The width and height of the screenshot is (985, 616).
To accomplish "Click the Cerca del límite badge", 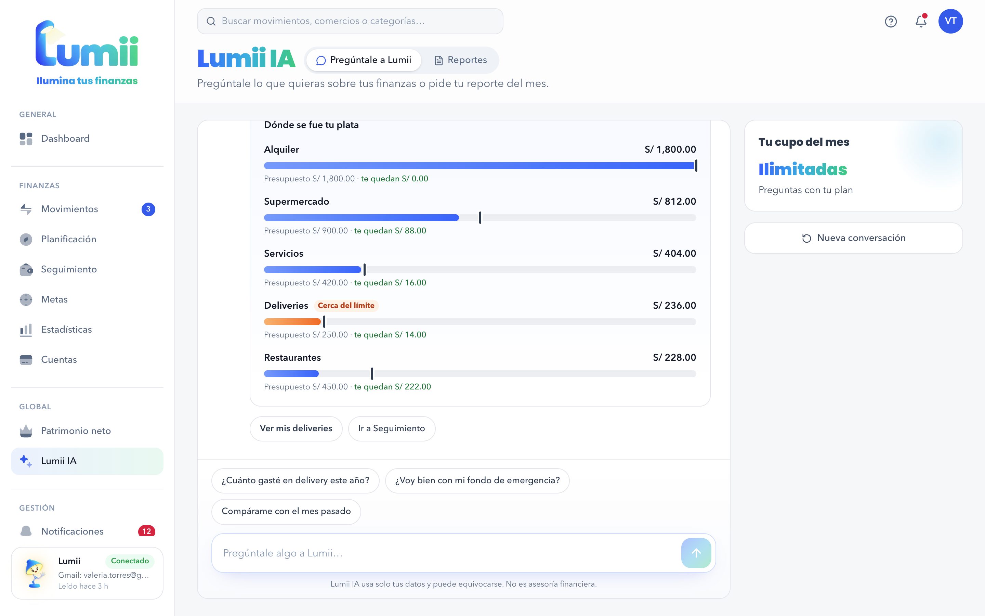I will pos(346,306).
